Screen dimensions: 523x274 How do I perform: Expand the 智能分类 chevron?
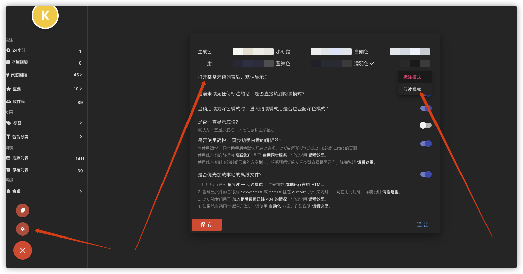coord(81,137)
